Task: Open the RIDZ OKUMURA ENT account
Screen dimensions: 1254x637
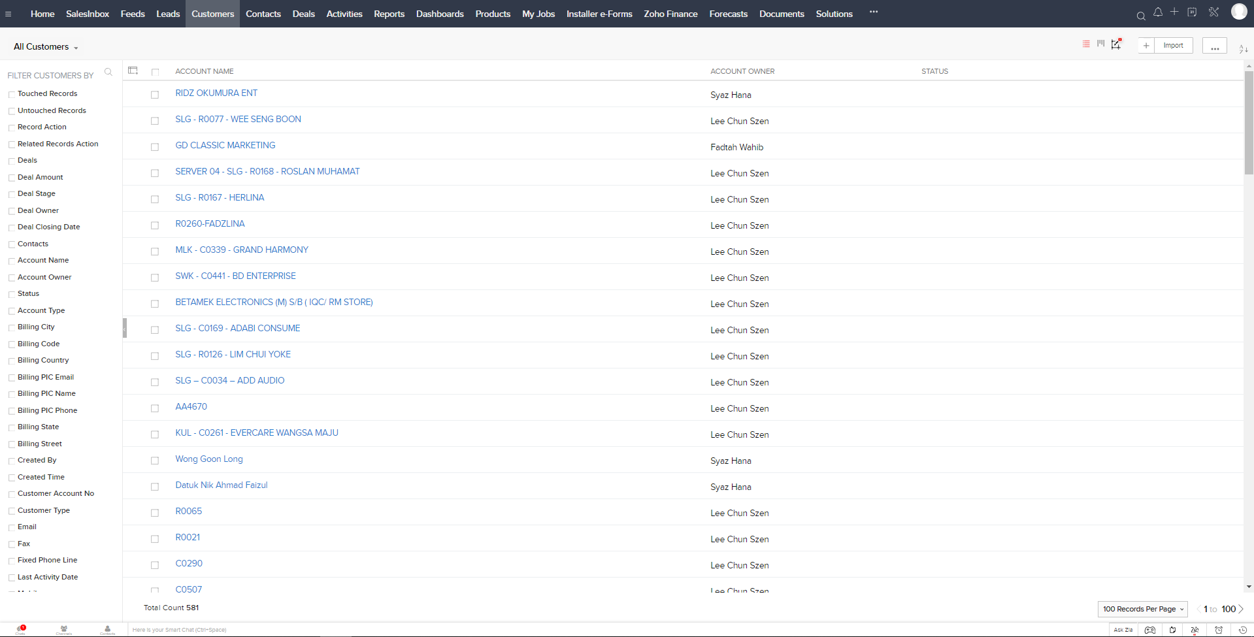Action: (x=216, y=93)
